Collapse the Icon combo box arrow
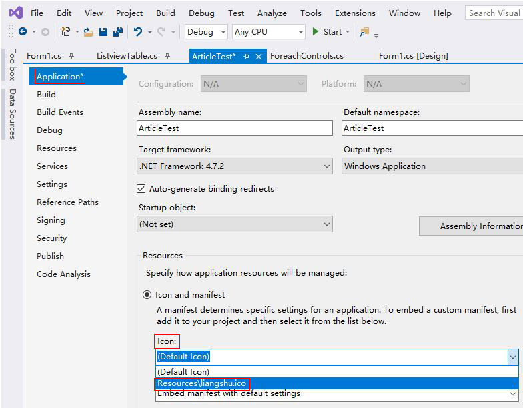Image resolution: width=523 pixels, height=408 pixels. (513, 357)
